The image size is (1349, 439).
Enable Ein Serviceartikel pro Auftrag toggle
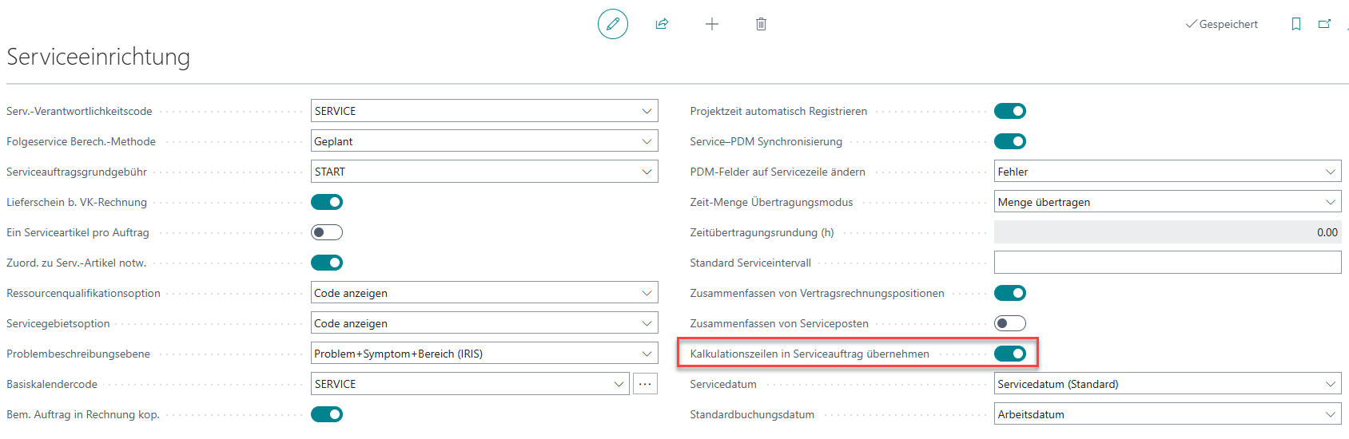tap(327, 232)
